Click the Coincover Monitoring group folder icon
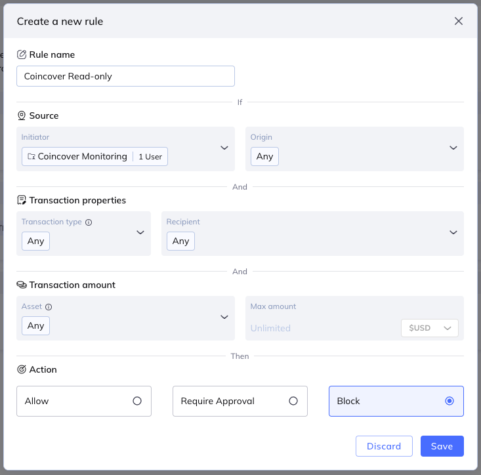 point(31,157)
